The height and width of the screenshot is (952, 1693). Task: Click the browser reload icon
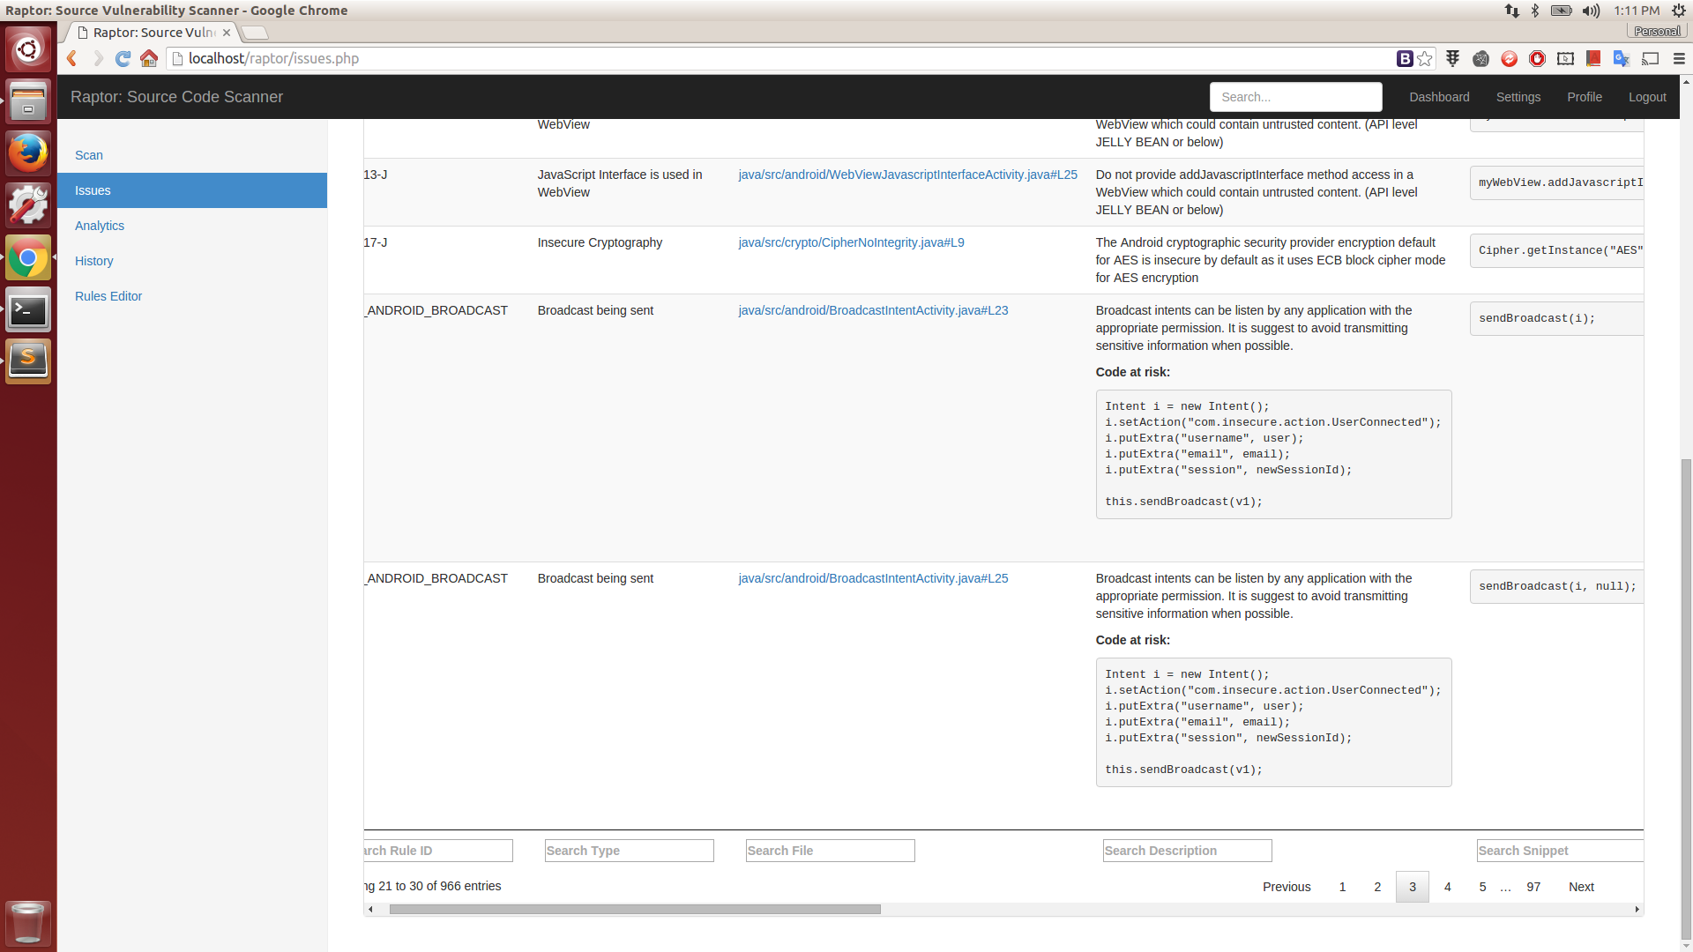[x=123, y=58]
